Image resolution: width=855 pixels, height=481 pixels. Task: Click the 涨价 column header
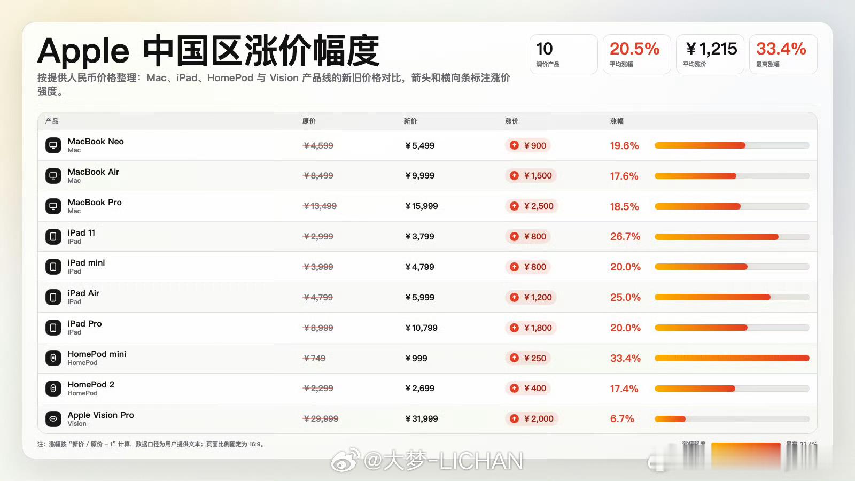pyautogui.click(x=512, y=121)
